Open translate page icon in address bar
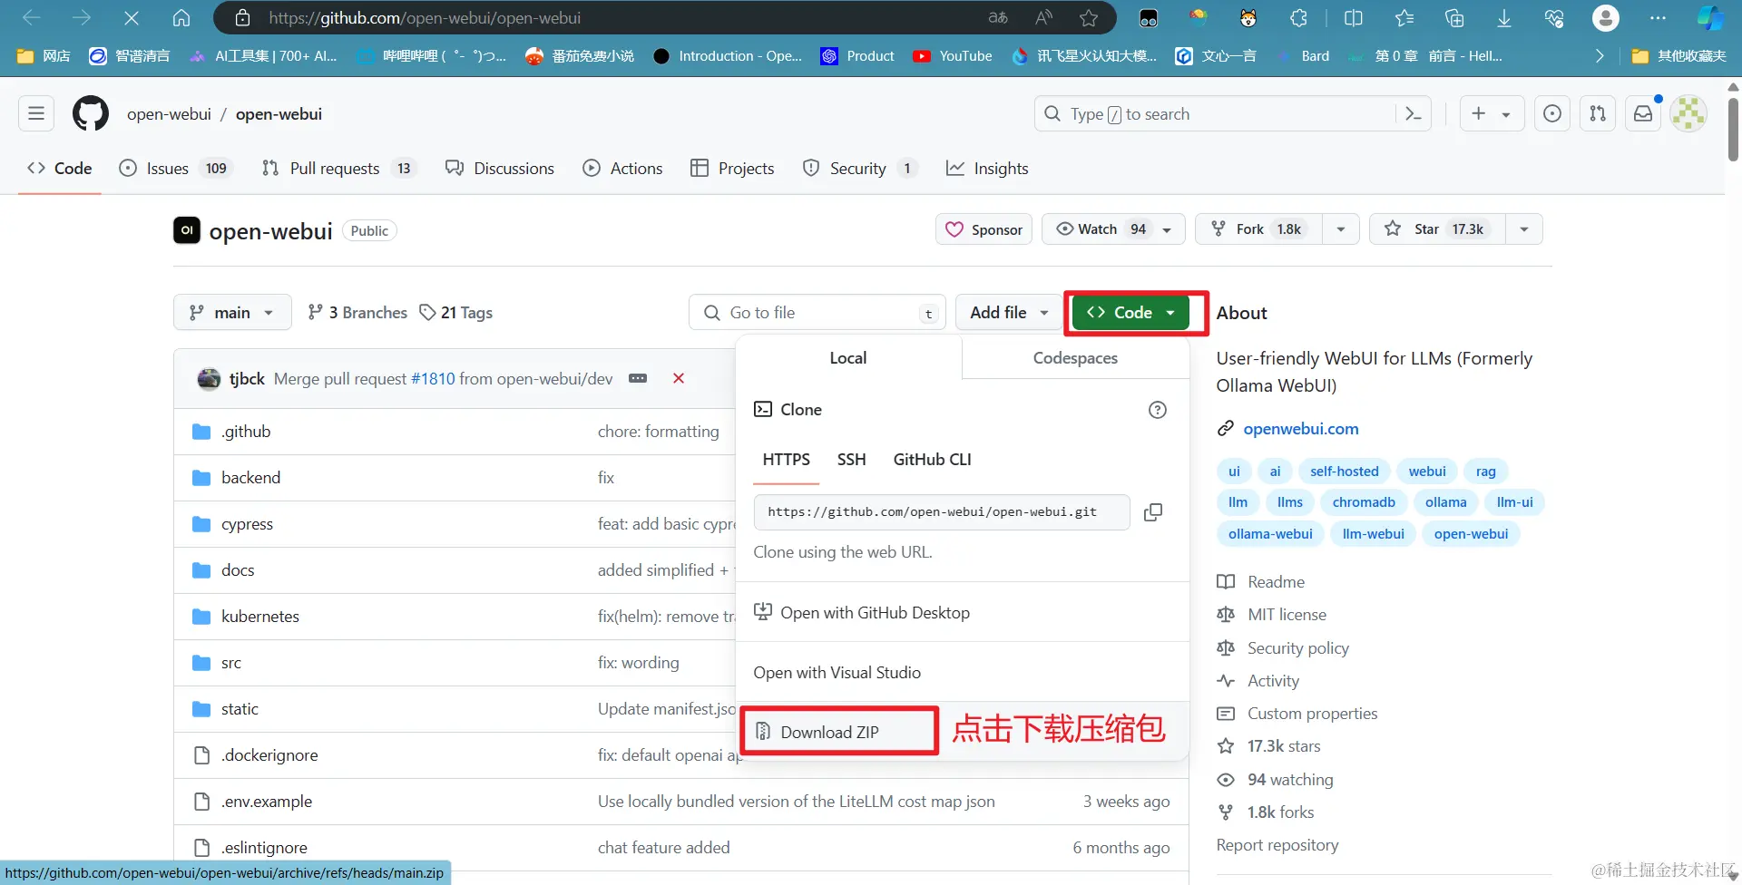1742x885 pixels. point(998,17)
